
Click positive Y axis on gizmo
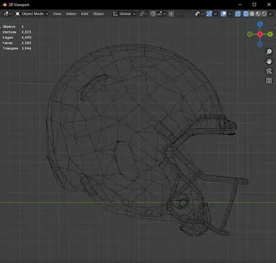pos(270,34)
